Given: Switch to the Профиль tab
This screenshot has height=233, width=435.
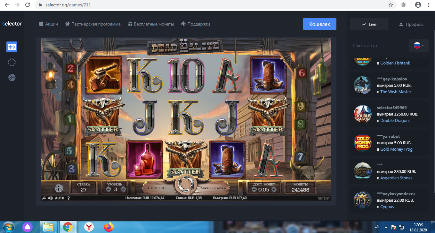Looking at the screenshot, I should 411,24.
